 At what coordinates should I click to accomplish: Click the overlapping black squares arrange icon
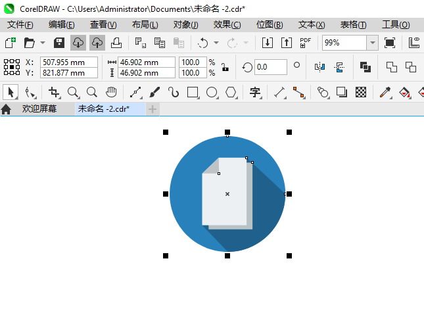pyautogui.click(x=365, y=67)
